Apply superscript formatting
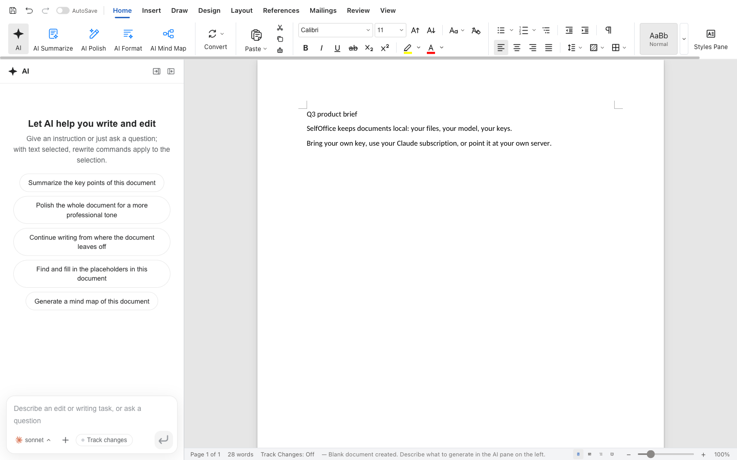The image size is (737, 460). [385, 48]
